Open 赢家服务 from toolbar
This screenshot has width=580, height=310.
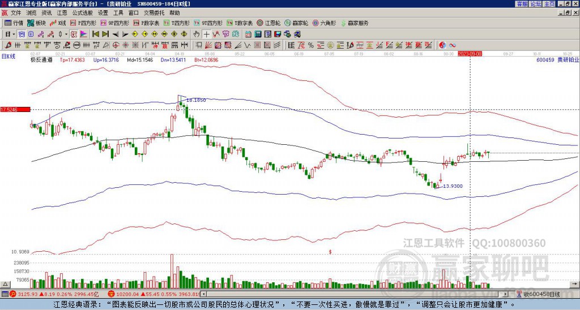(355, 23)
